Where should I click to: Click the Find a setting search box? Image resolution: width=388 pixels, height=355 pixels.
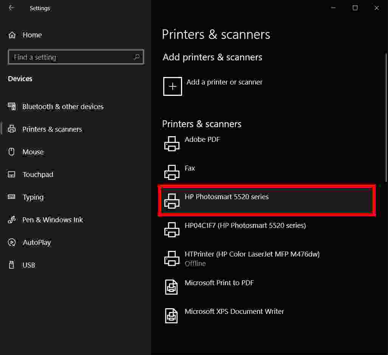click(x=76, y=57)
